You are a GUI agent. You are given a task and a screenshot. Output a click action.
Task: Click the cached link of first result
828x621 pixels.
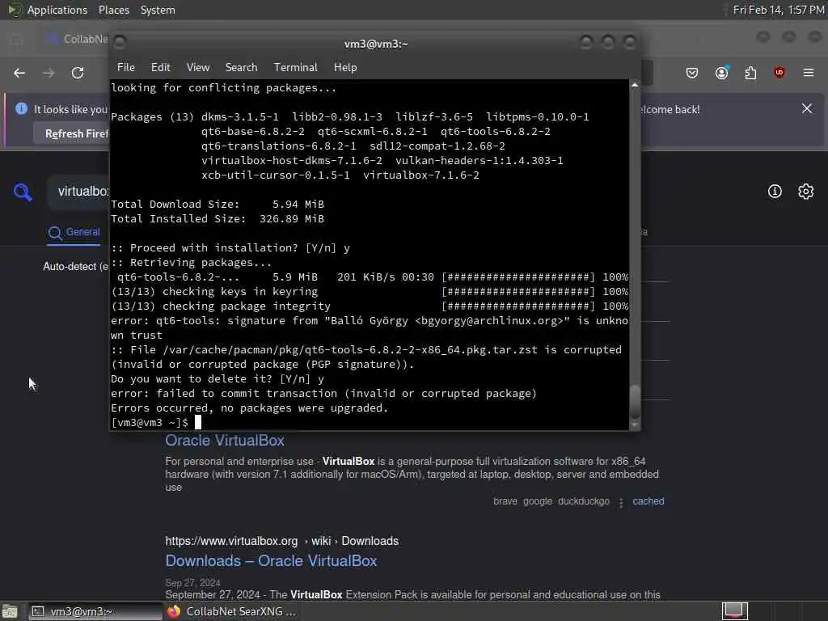tap(648, 501)
